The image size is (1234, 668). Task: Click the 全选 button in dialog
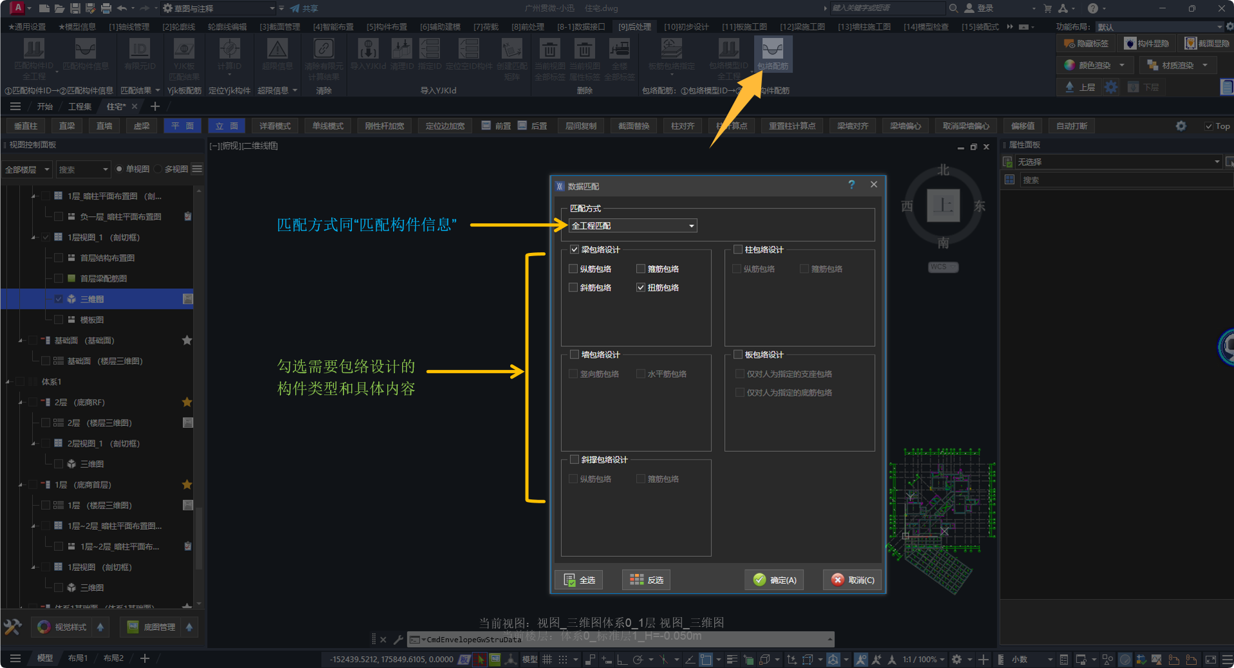click(580, 580)
